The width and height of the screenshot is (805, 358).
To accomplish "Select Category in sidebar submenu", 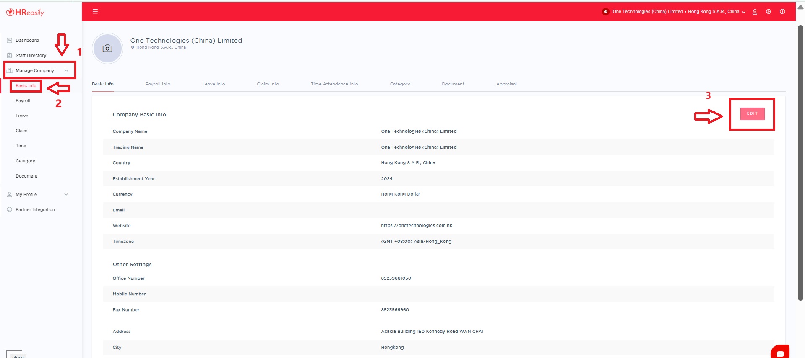I will (25, 161).
